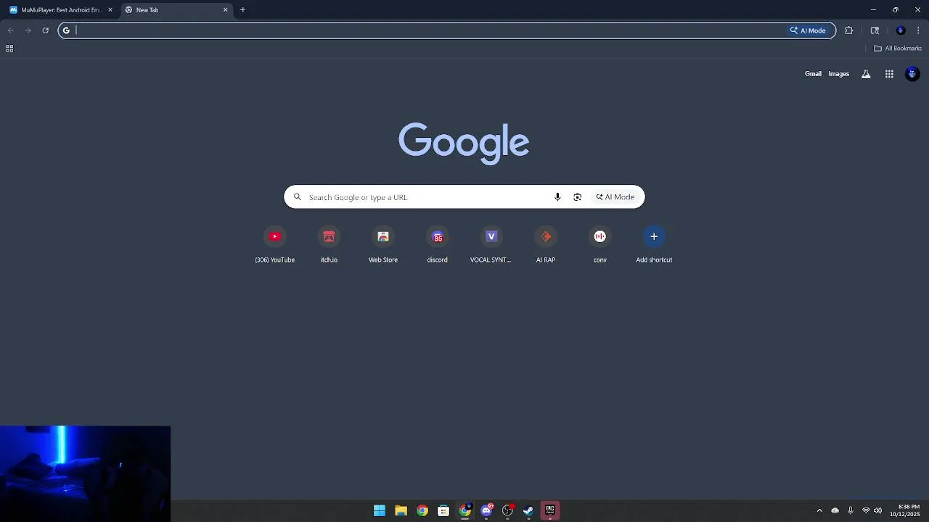The height and width of the screenshot is (522, 929).
Task: Click Add shortcut button
Action: (654, 245)
